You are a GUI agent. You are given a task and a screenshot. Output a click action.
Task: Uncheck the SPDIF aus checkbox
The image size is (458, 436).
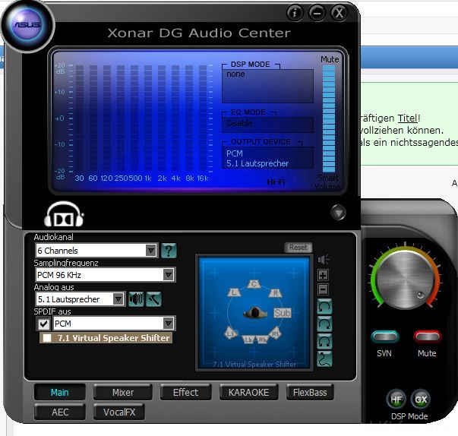point(44,324)
